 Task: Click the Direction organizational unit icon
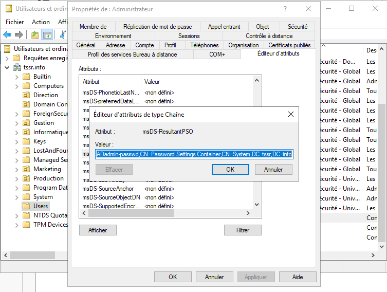click(x=26, y=95)
